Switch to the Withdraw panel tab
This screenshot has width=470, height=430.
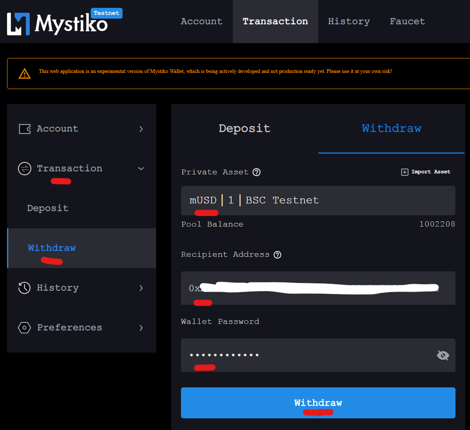click(x=391, y=128)
